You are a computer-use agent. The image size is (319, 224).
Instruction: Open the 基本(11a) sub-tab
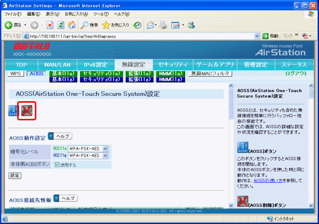[63, 74]
